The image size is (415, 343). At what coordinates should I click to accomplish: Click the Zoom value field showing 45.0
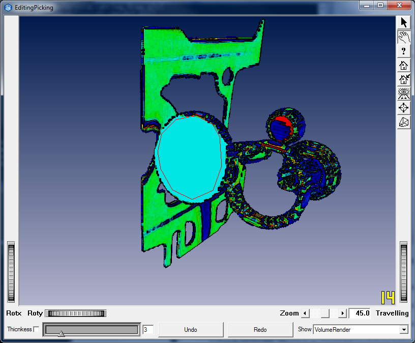pyautogui.click(x=360, y=313)
